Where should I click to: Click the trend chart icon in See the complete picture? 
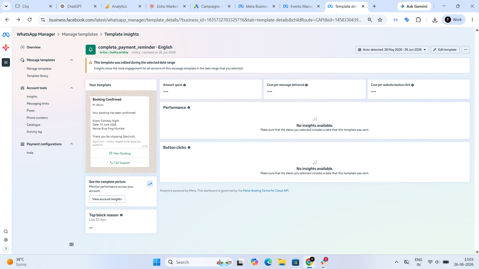point(150,184)
